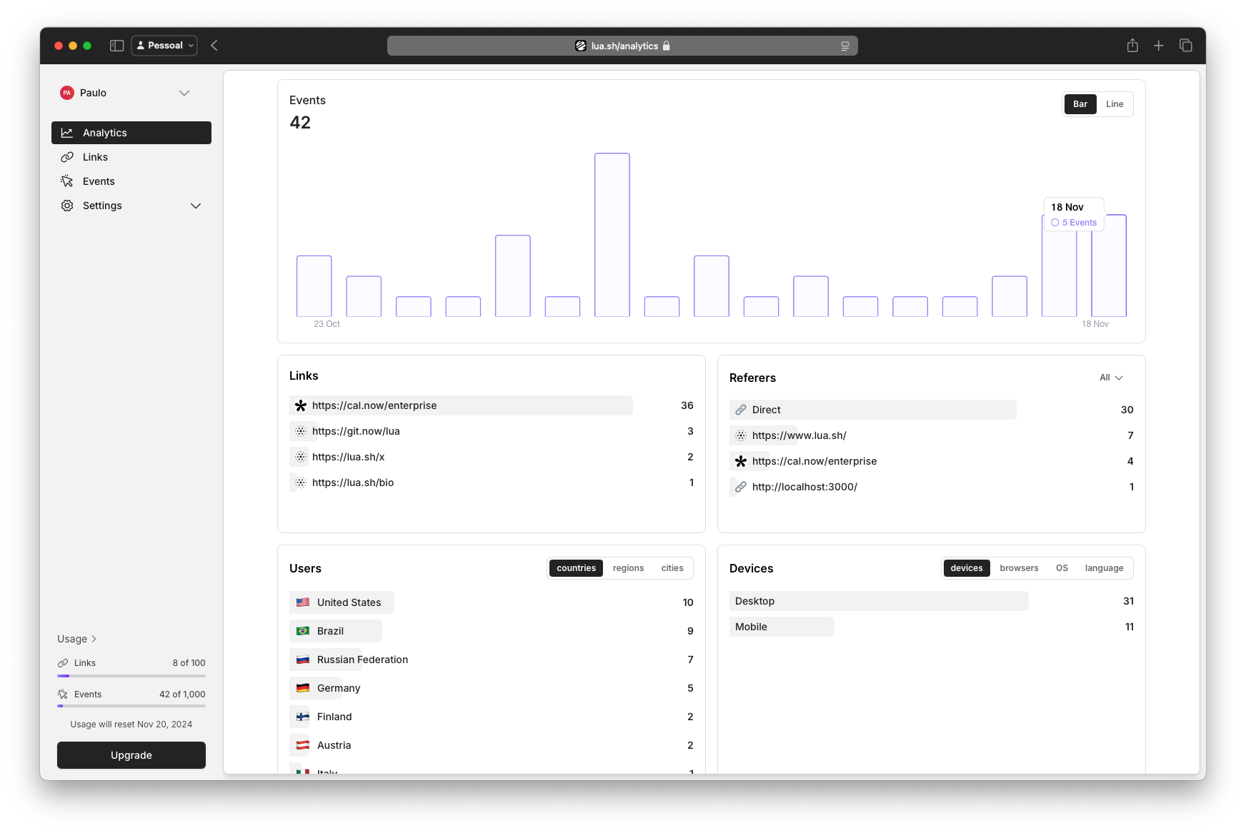Switch chart to Line view

point(1115,104)
